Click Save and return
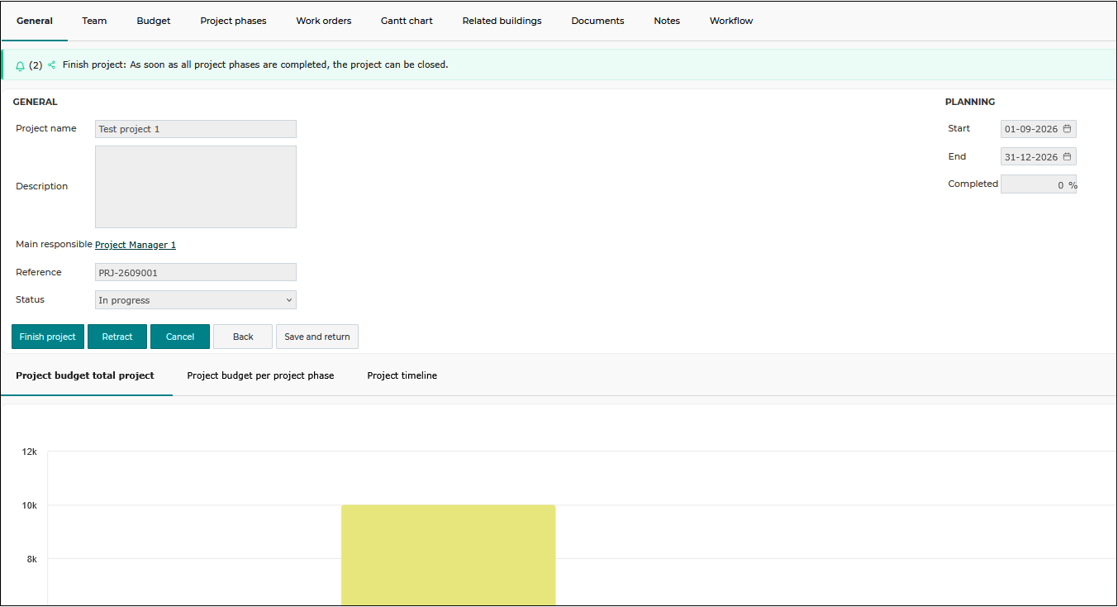 317,337
